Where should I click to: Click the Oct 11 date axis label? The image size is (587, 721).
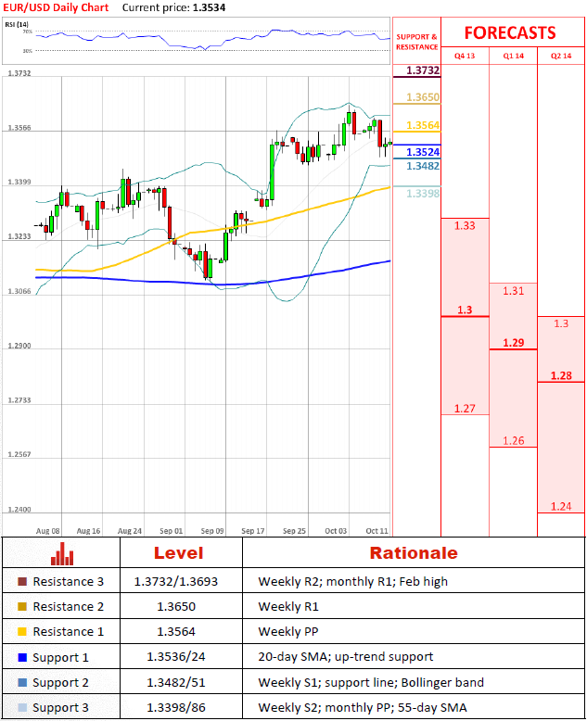point(376,531)
